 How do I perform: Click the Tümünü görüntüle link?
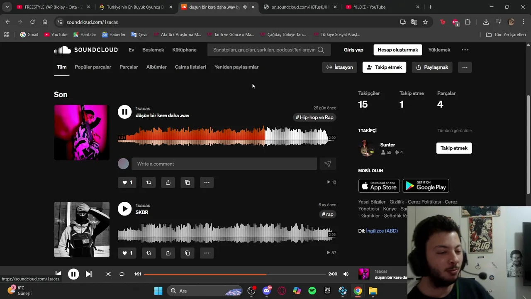455,130
